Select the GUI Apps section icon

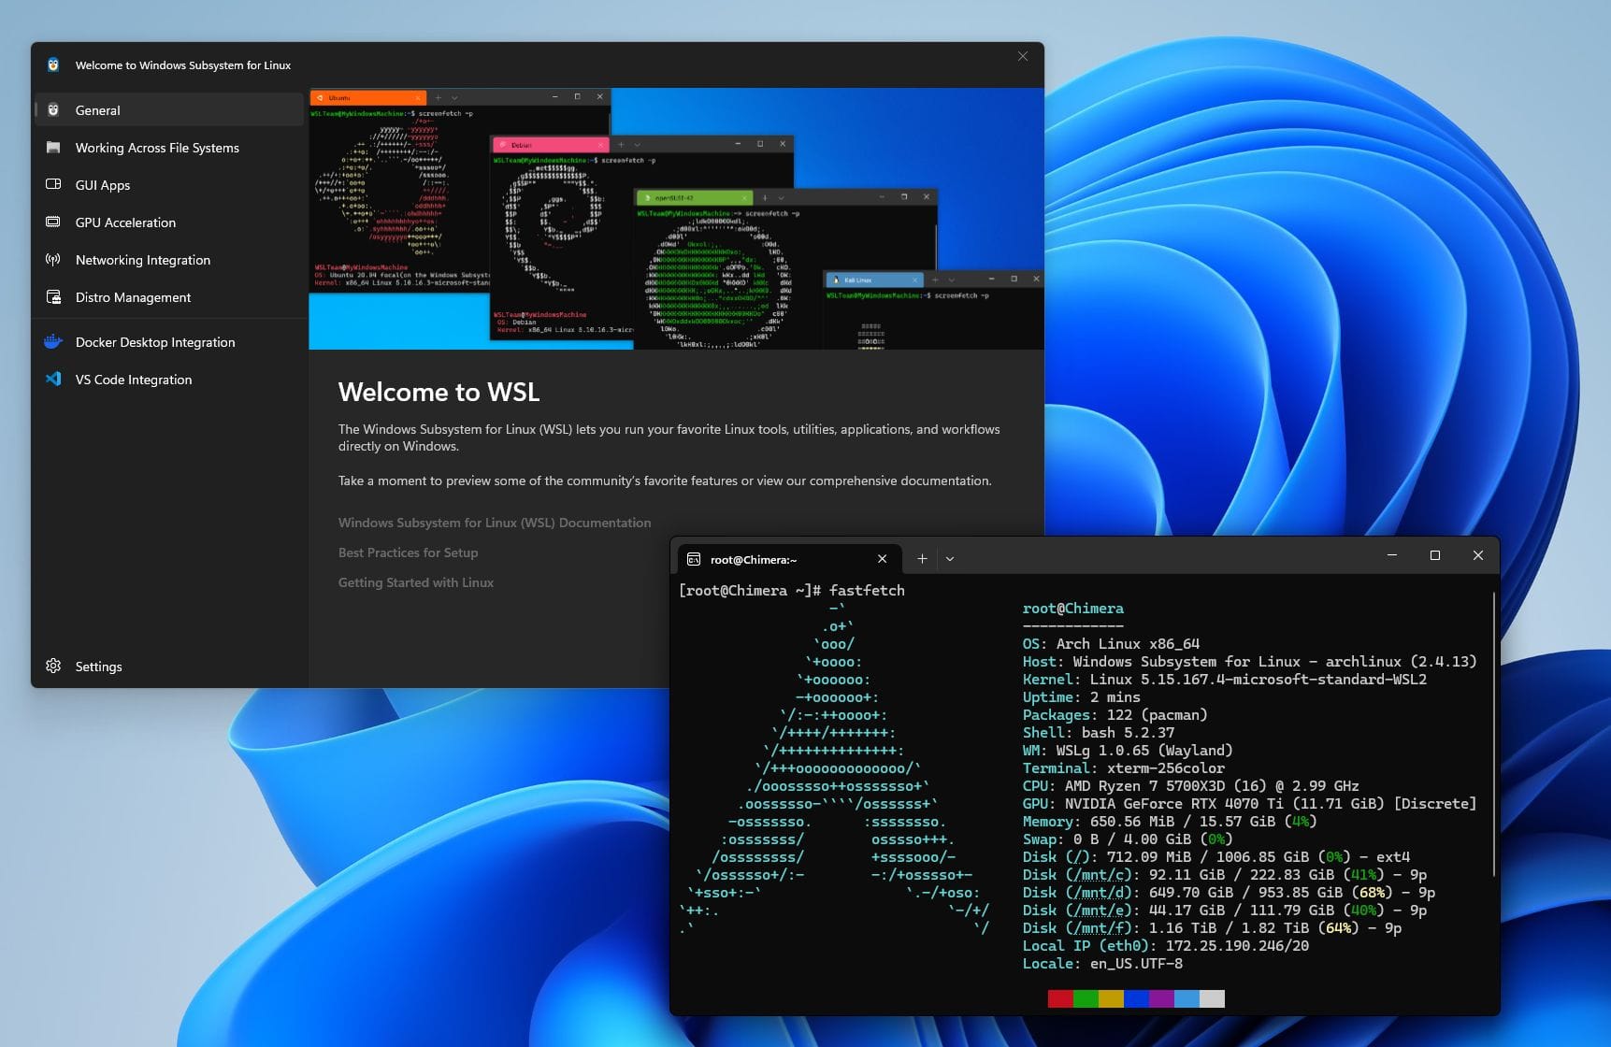coord(54,185)
